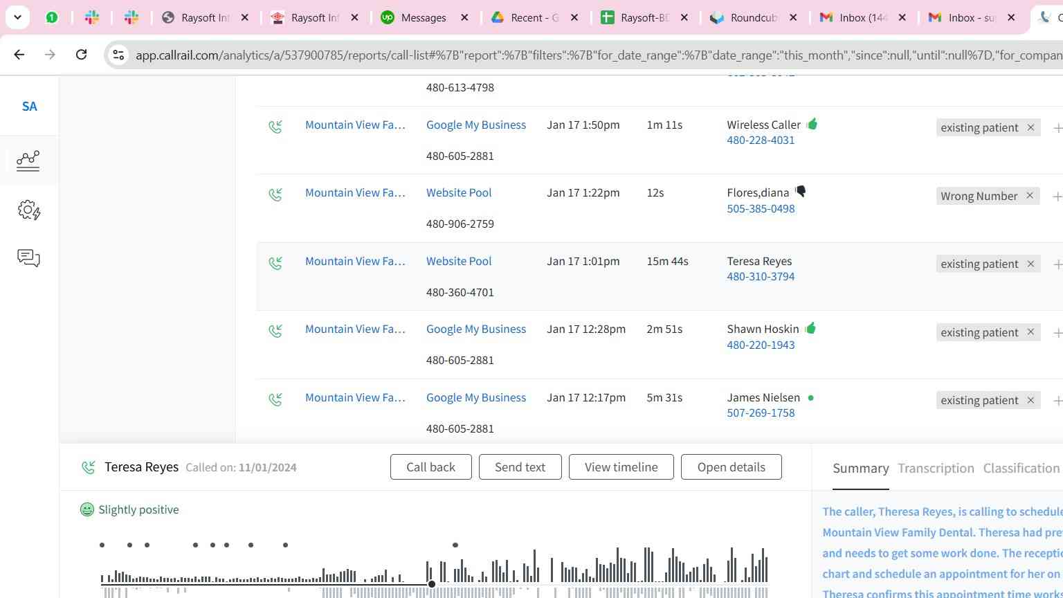This screenshot has width=1063, height=598.
Task: Open Website Pool source for Teresa Reyes call
Action: (x=459, y=262)
